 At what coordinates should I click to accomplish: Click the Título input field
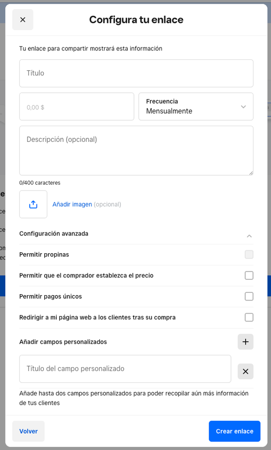(136, 73)
